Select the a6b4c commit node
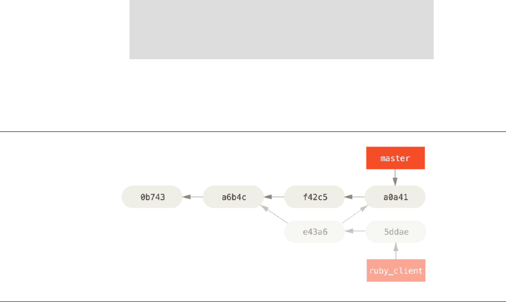The height and width of the screenshot is (302, 506). [233, 197]
